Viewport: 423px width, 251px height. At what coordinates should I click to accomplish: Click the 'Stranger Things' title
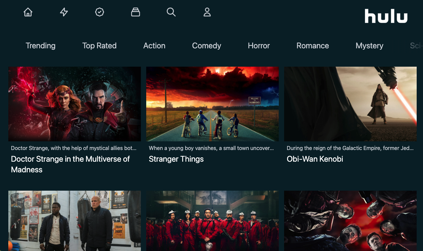176,159
